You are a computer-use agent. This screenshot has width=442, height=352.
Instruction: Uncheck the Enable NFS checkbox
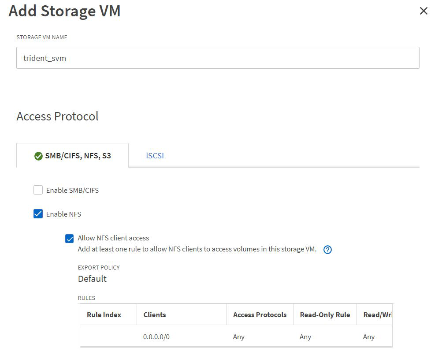[x=38, y=214]
